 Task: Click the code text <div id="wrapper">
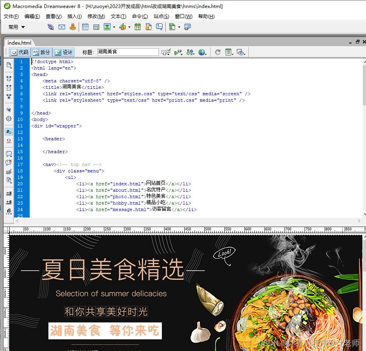pos(57,126)
